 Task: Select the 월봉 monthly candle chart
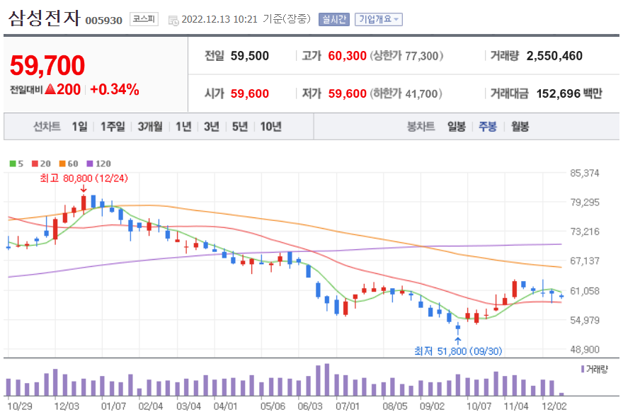pyautogui.click(x=520, y=127)
